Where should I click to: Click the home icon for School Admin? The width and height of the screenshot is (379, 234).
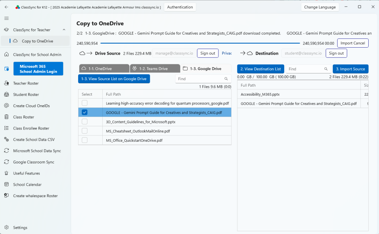click(7, 55)
